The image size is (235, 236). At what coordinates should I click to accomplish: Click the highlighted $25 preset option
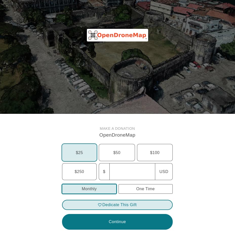[x=79, y=153]
